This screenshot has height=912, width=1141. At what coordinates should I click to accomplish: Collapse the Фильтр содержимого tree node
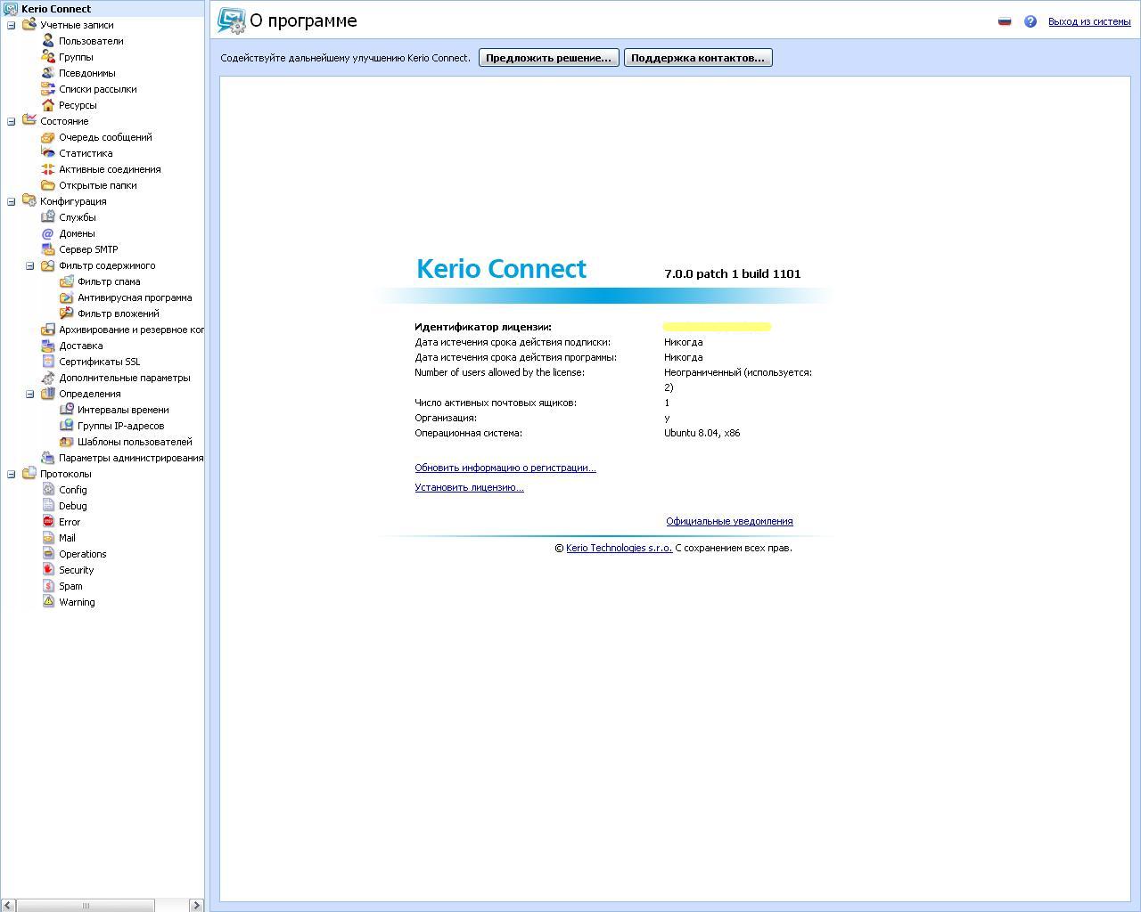29,265
